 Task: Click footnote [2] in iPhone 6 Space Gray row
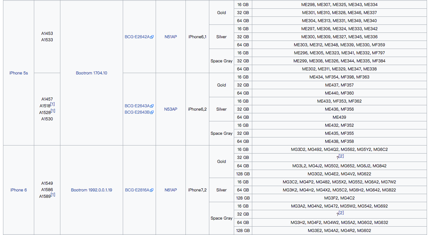coord(341,213)
